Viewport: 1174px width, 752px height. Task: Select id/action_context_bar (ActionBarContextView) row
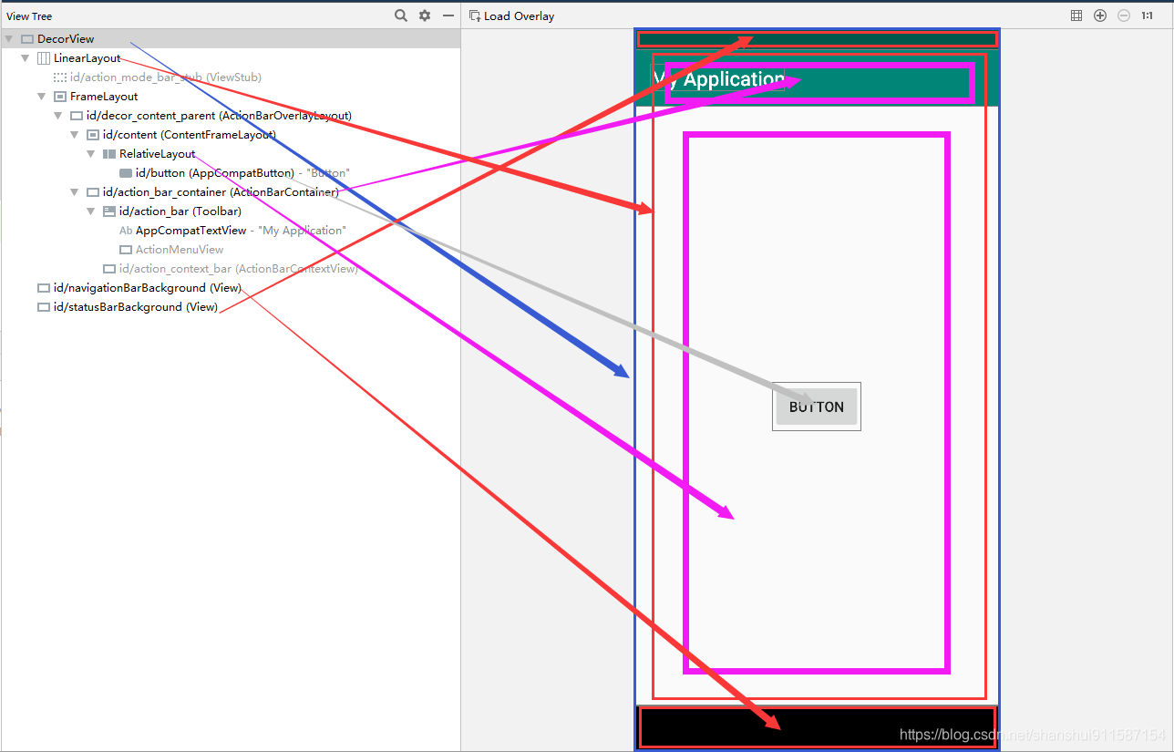coord(231,269)
